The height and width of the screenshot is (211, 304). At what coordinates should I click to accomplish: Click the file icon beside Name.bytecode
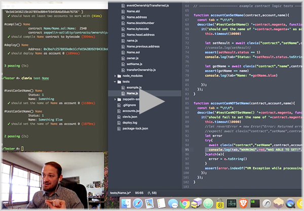pos(123,29)
